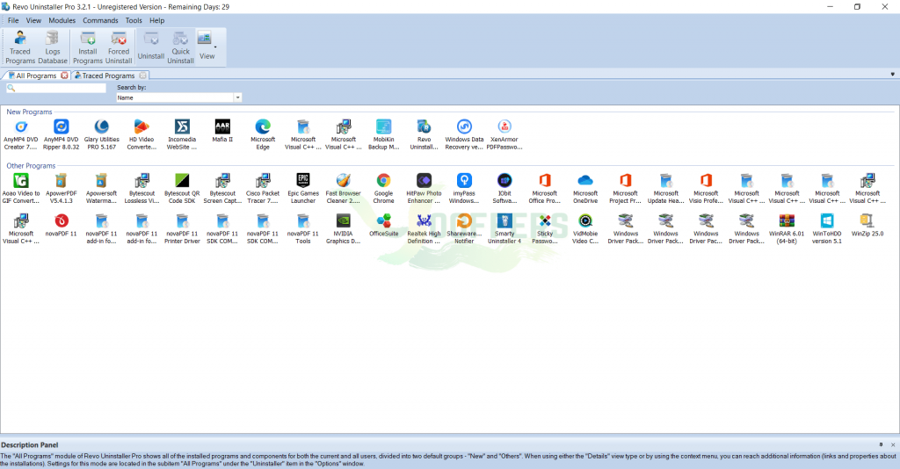Select Epic Games Launcher

[x=303, y=189]
